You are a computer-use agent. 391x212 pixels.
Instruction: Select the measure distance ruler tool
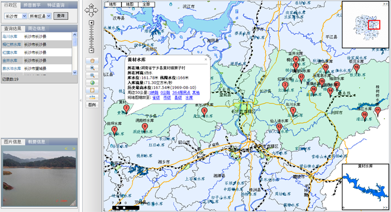pyautogui.click(x=92, y=97)
